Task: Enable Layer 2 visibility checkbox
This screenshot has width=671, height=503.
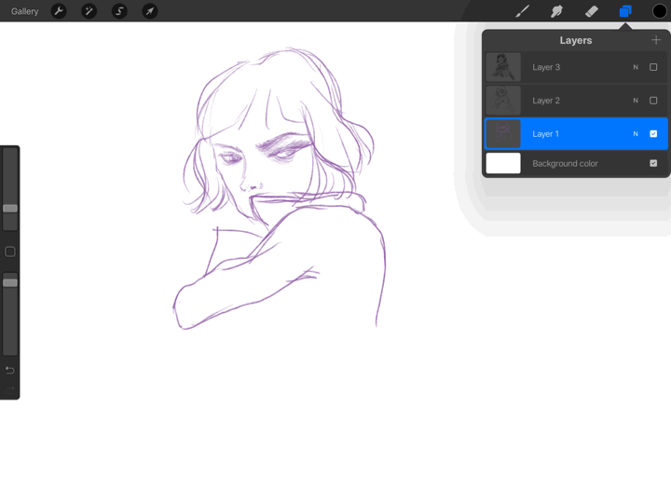Action: coord(653,101)
